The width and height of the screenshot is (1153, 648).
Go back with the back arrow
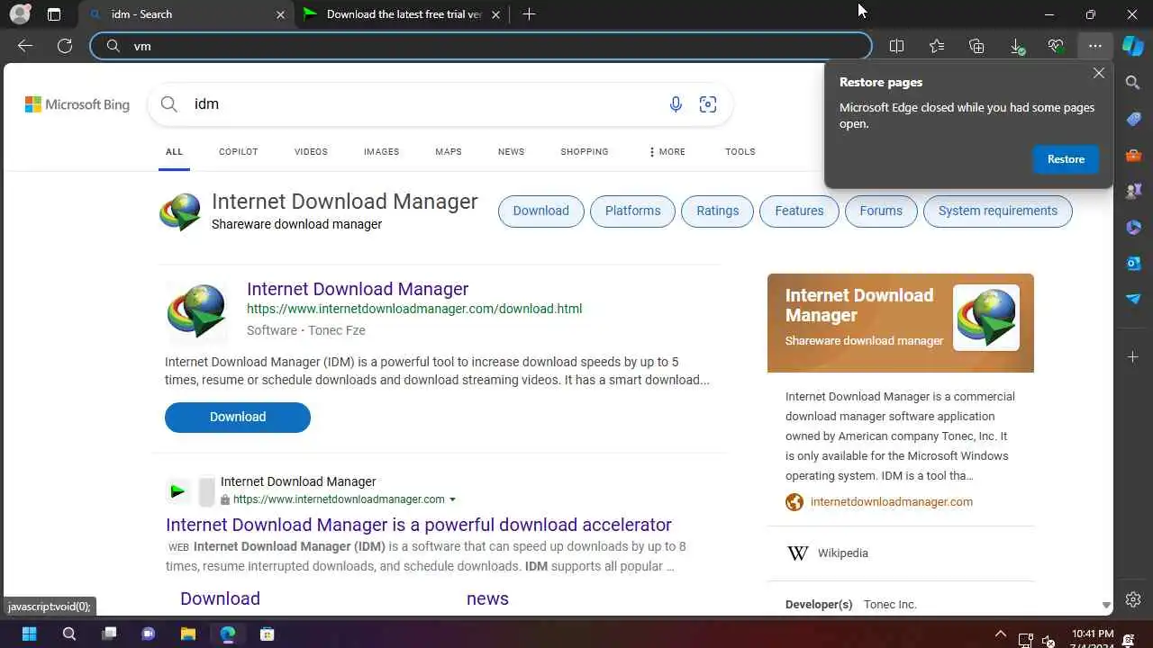25,46
